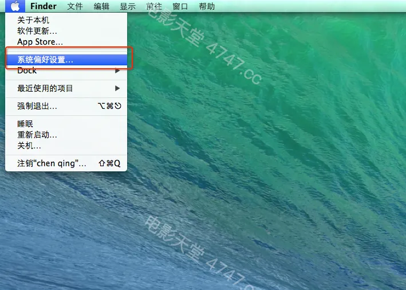Choose 关机… to shut down
This screenshot has height=290, width=406.
coord(29,146)
